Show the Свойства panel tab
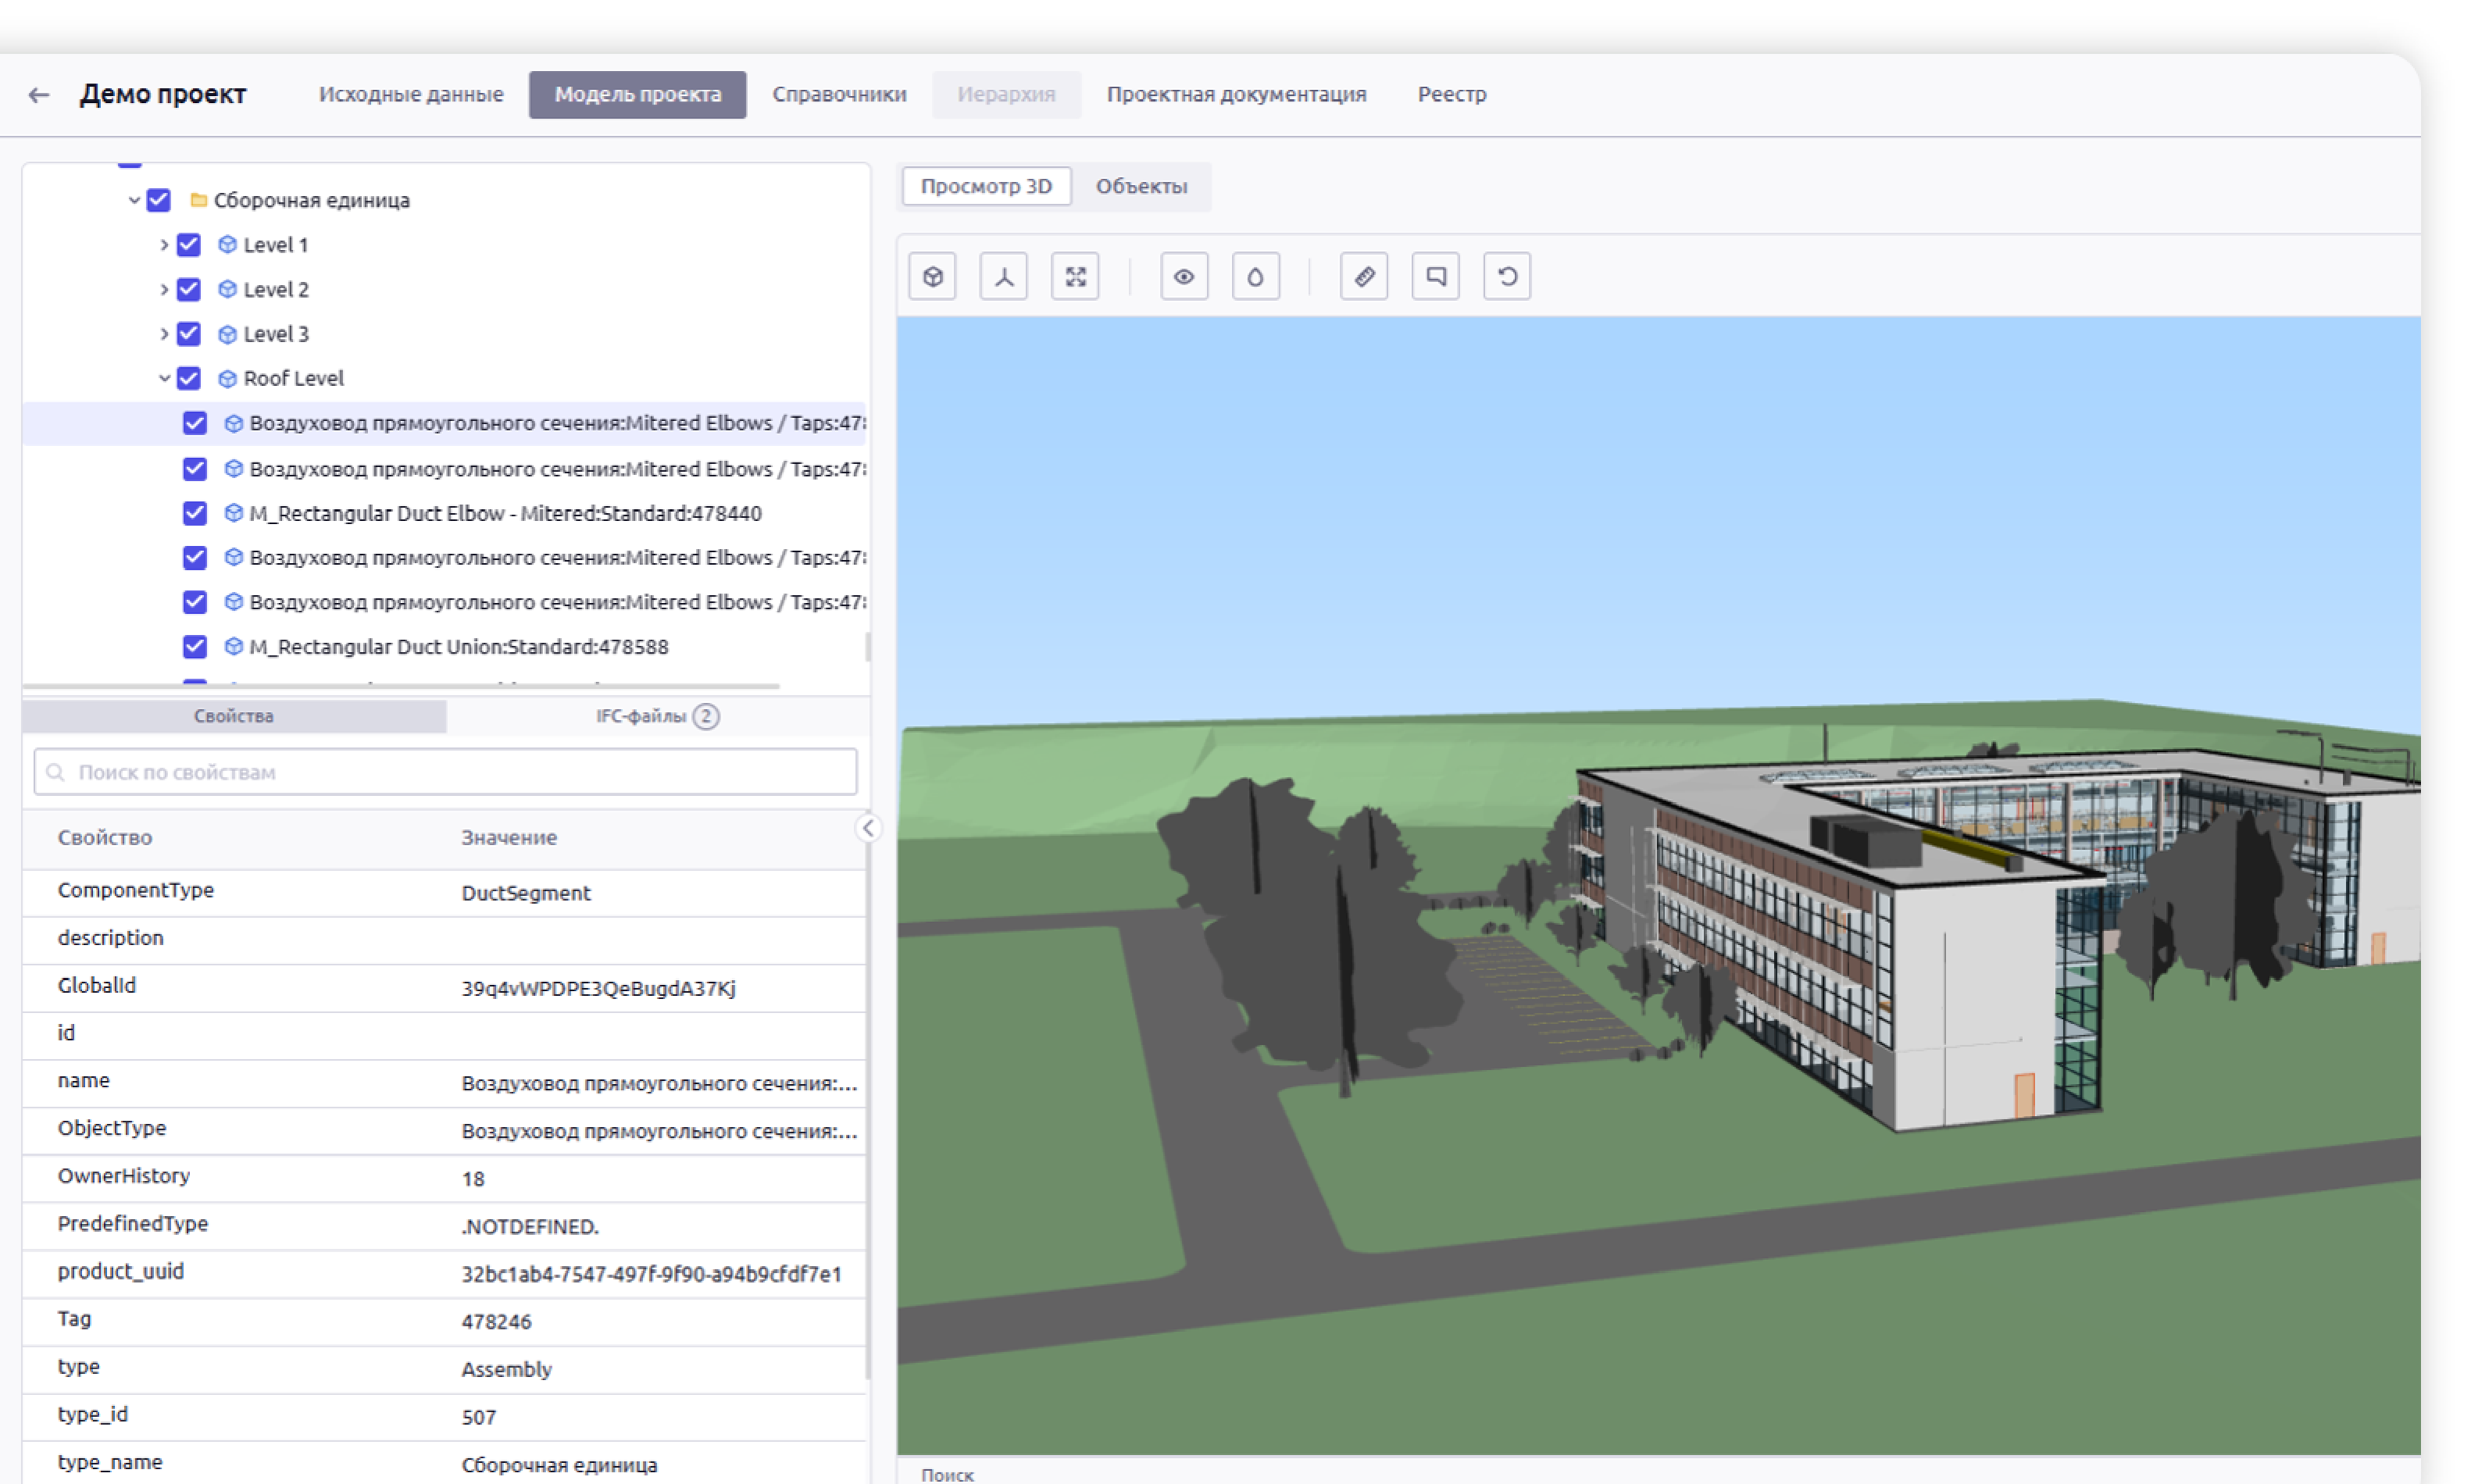 [x=234, y=716]
